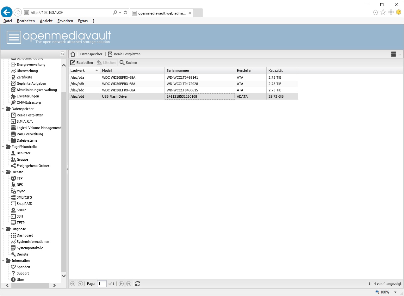Image resolution: width=404 pixels, height=296 pixels.
Task: Click the Suchen toolbar button
Action: coord(128,63)
